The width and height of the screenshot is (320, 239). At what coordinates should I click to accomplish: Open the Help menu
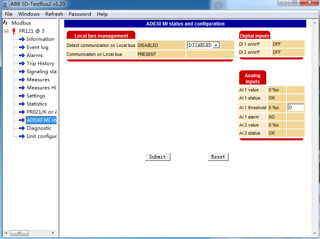[102, 14]
